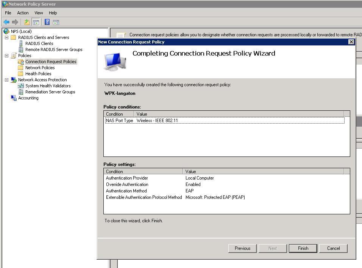Click the NPS (Local) globe icon
Viewport: 362px width, 268px height.
coord(6,31)
